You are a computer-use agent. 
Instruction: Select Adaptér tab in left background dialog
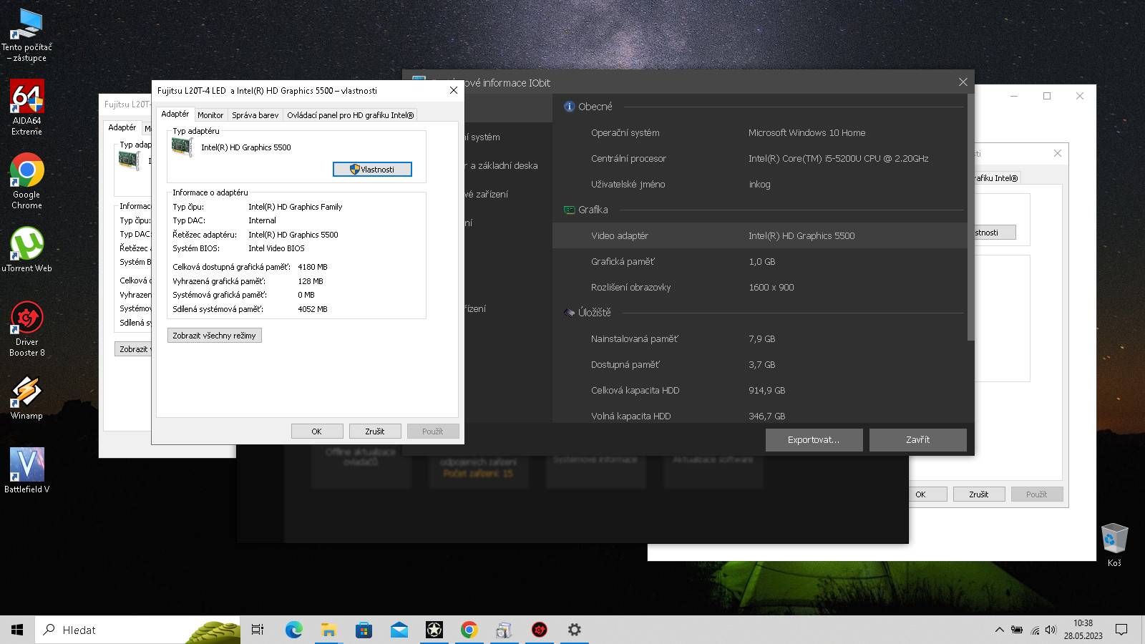(x=122, y=127)
